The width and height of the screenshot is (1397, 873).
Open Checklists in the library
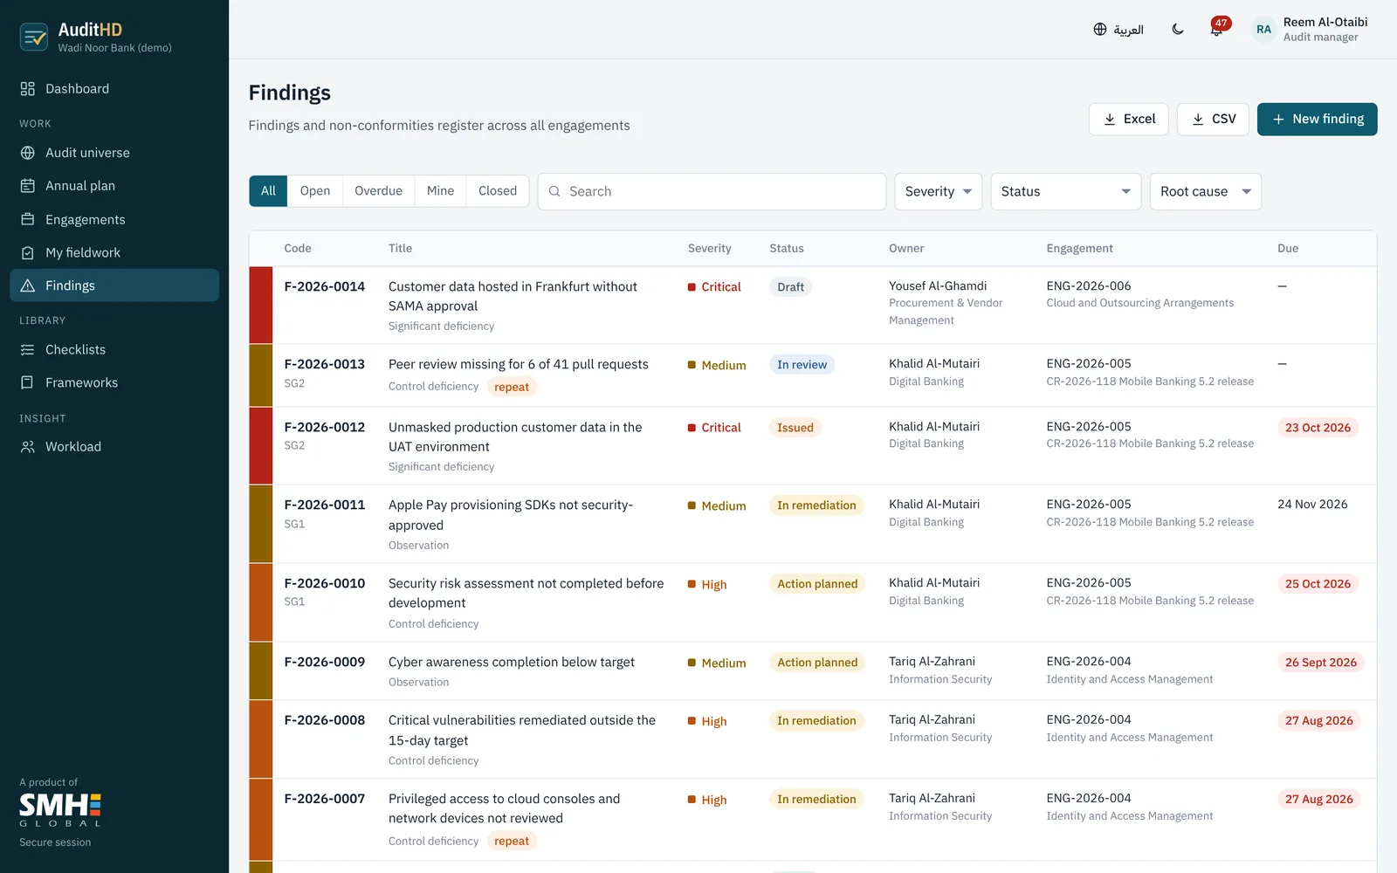(114, 350)
